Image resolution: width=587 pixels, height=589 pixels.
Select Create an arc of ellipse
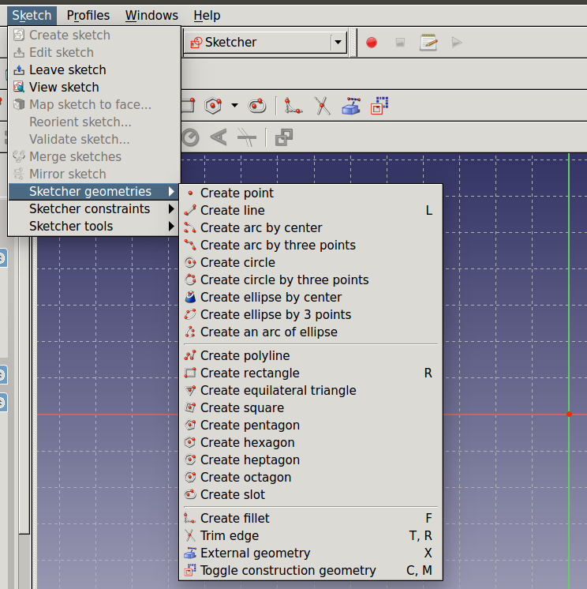(311, 332)
